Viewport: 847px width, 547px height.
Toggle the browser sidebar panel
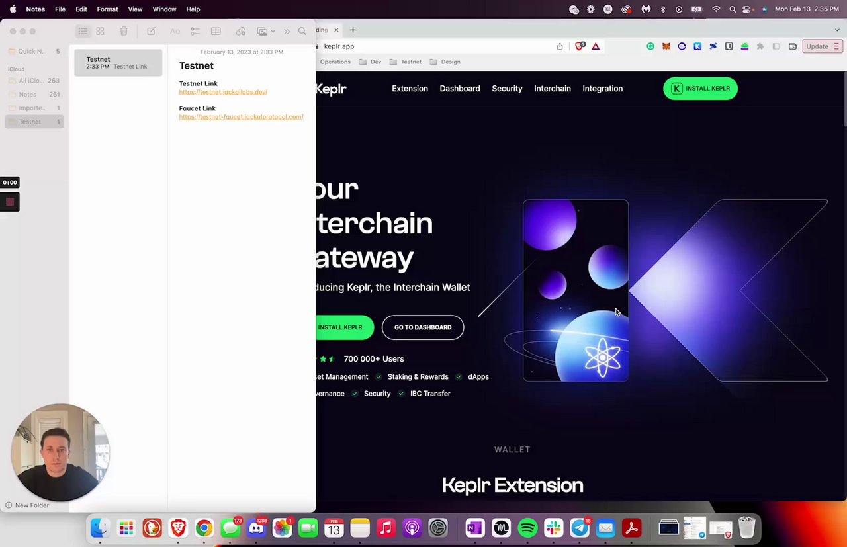pos(776,46)
